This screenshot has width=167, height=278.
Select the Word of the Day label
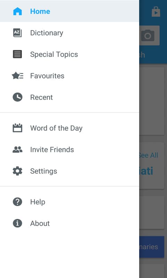tap(56, 128)
